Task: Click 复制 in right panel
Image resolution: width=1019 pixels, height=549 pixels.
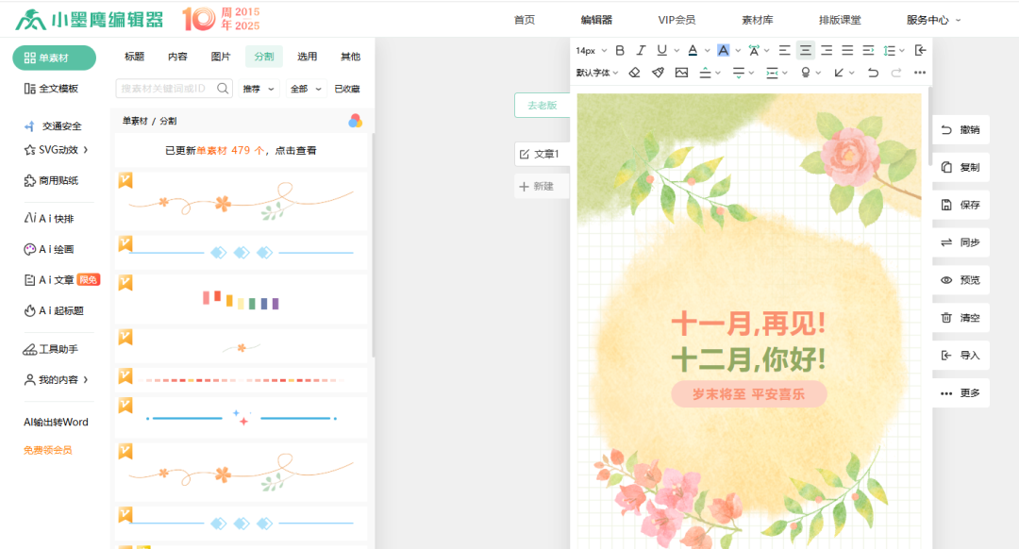Action: (x=961, y=168)
